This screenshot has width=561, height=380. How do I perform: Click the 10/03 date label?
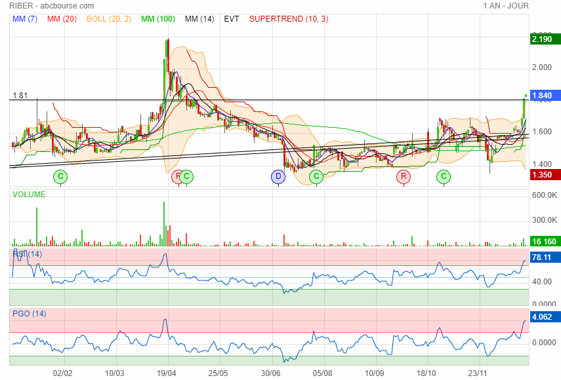[x=114, y=373]
